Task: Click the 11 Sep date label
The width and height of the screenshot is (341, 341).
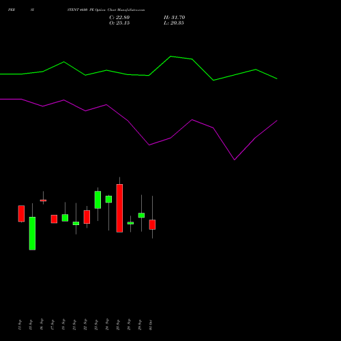Action: [20, 325]
